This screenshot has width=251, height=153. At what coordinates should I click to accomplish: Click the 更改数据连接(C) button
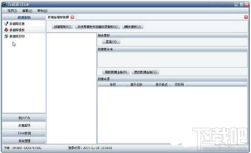(145, 72)
